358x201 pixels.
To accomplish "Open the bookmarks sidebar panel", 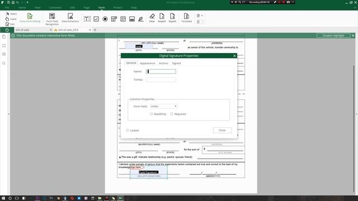I will [x=4, y=46].
